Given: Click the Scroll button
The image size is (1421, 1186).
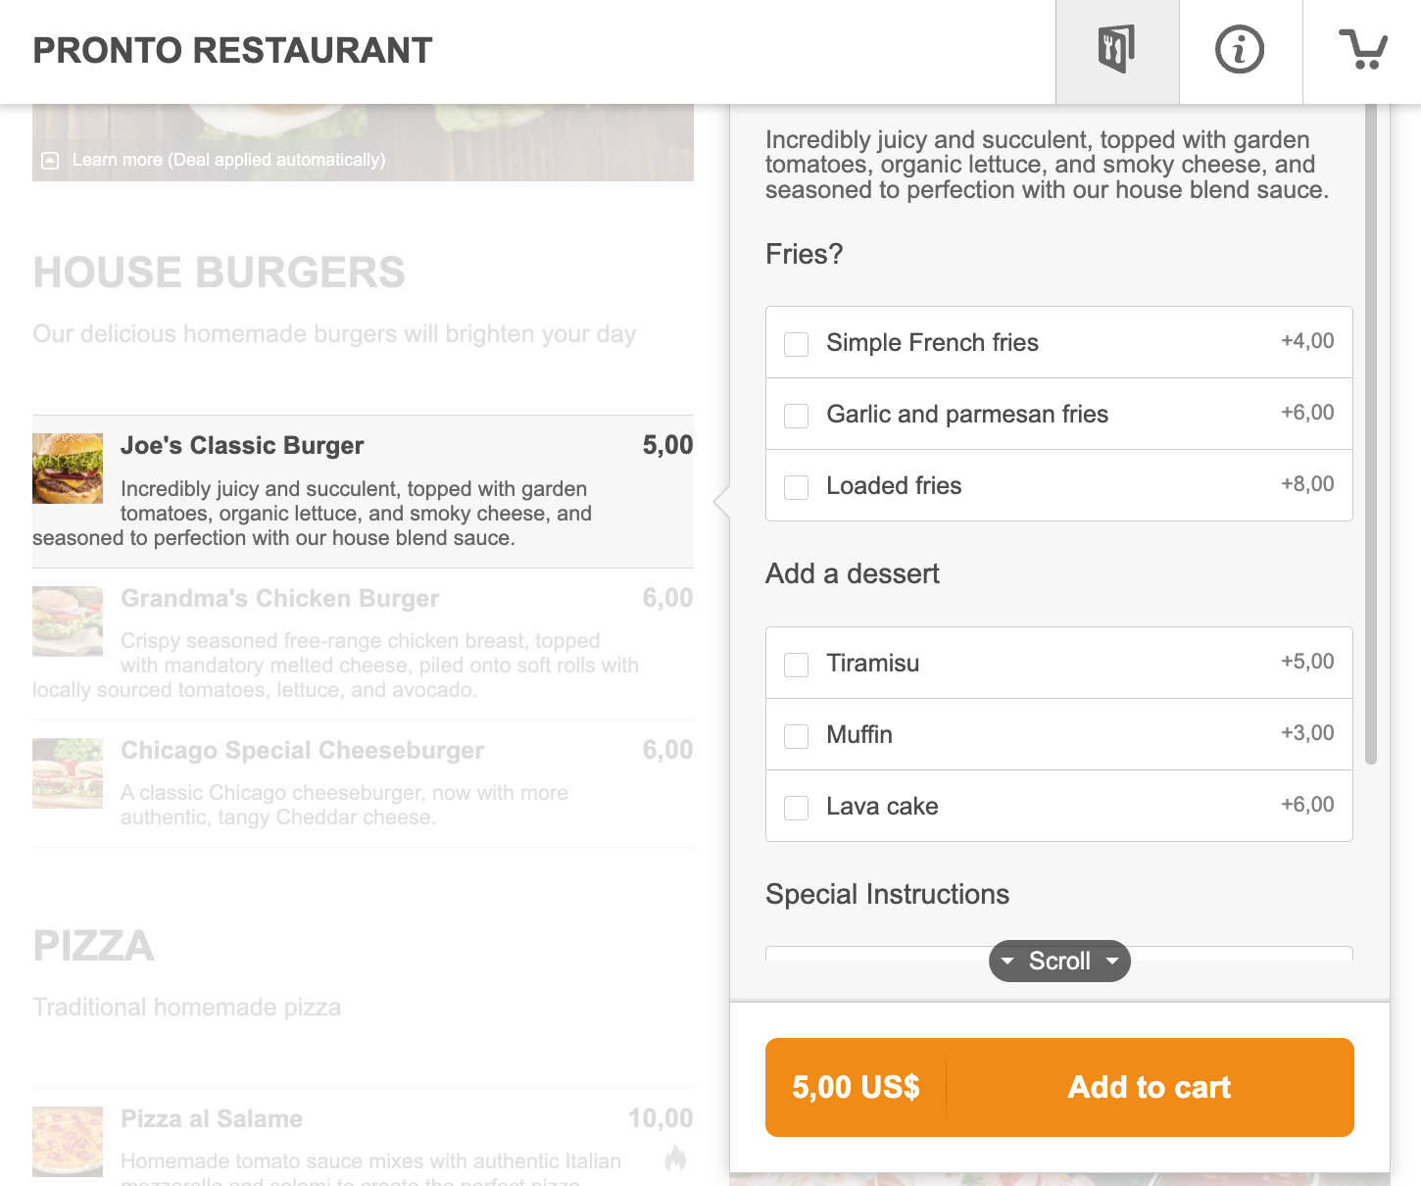Looking at the screenshot, I should click(1059, 962).
